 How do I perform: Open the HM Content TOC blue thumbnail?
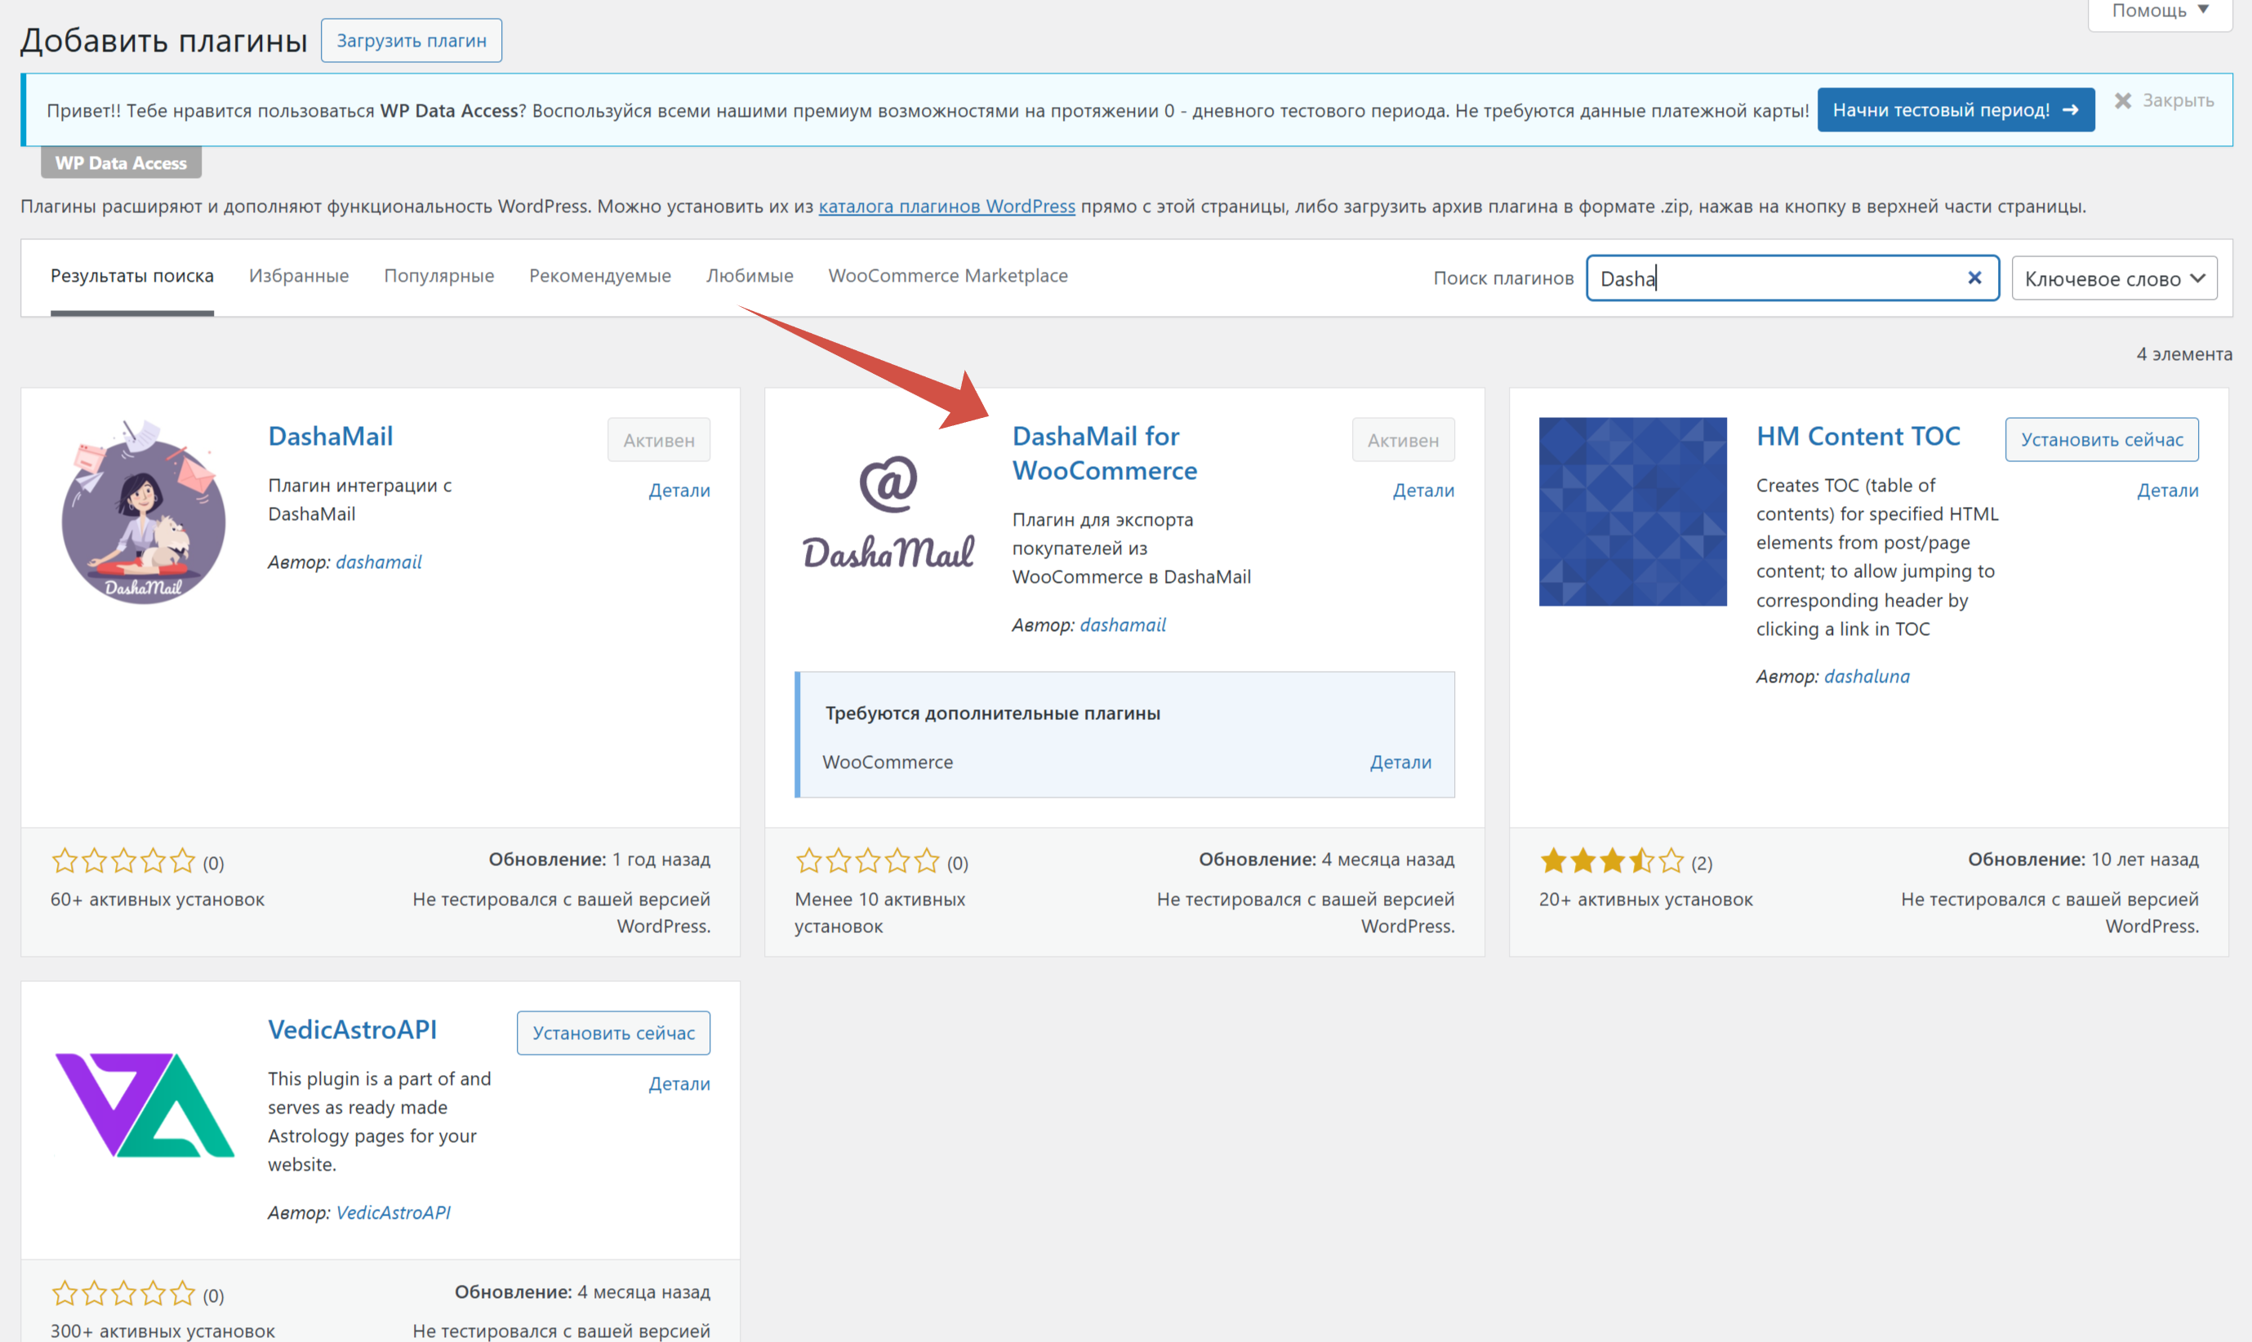tap(1631, 512)
